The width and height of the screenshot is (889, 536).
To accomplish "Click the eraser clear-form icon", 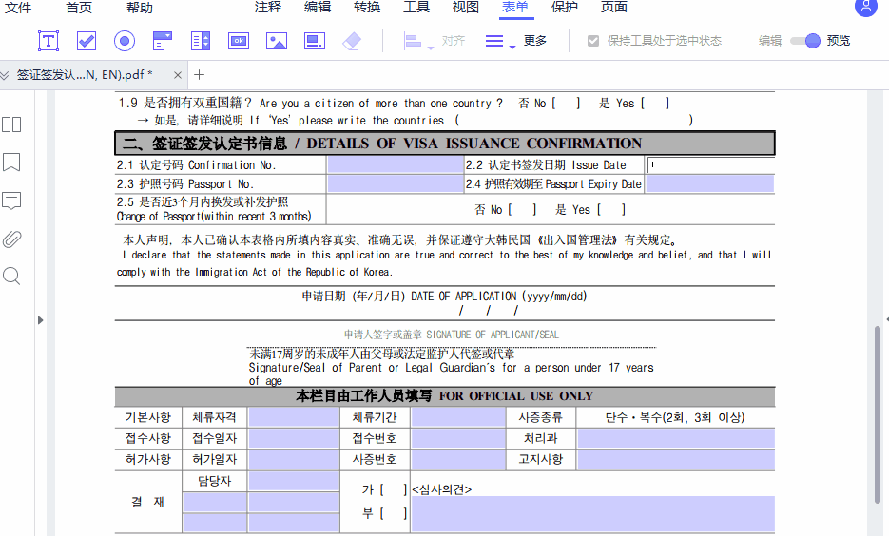I will [352, 41].
